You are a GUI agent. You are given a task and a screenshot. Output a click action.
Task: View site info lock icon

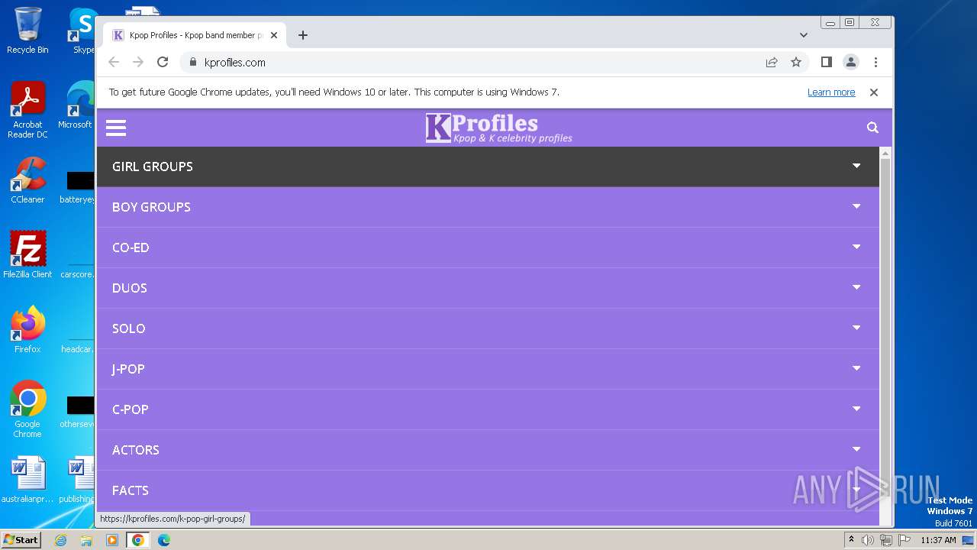(192, 63)
